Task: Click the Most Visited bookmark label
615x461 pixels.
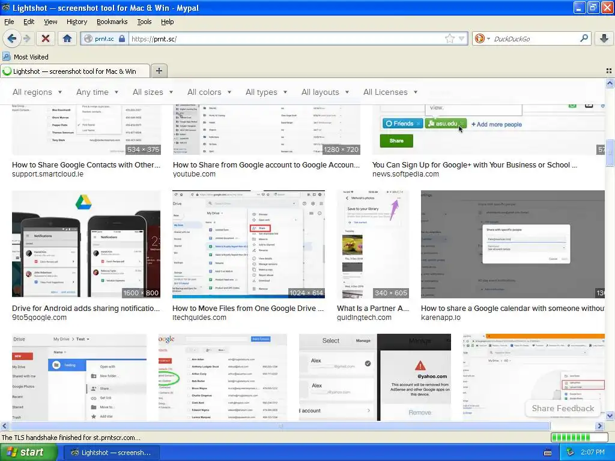Action: click(31, 57)
